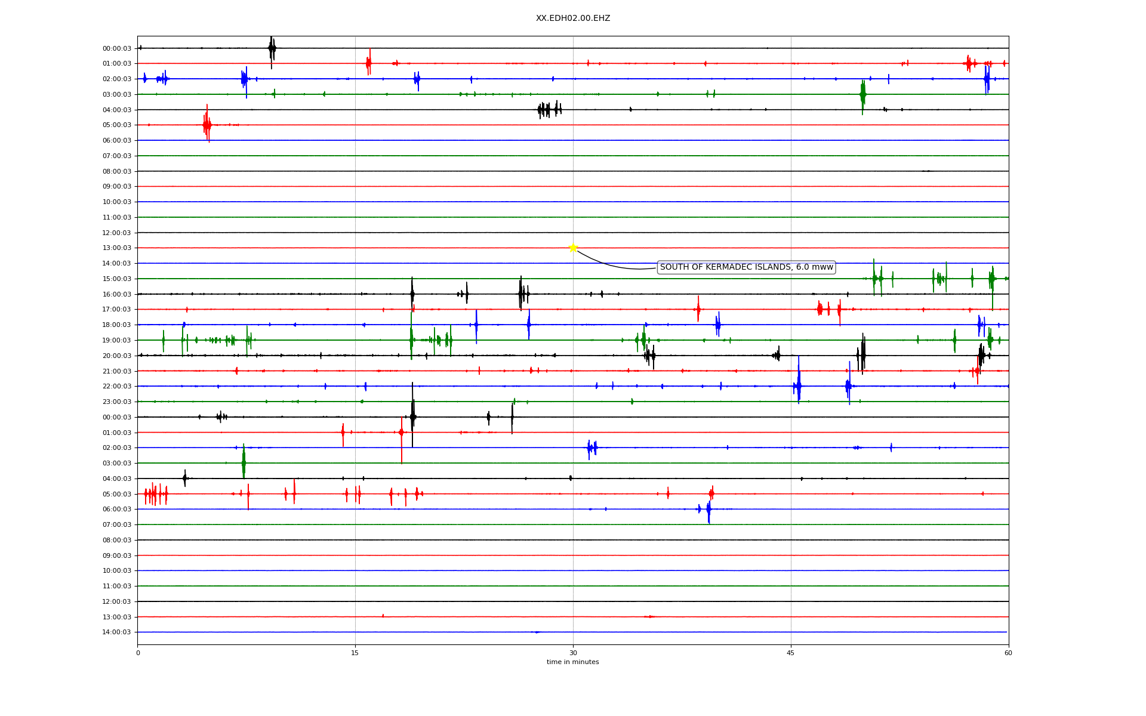Click the 18:00:03 row label

point(116,325)
